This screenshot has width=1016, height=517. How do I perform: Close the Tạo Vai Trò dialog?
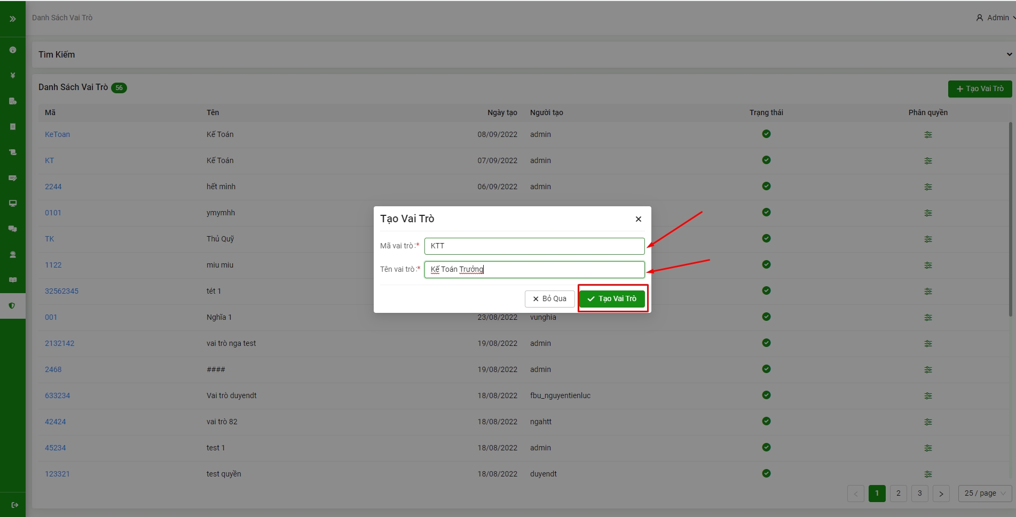click(638, 219)
